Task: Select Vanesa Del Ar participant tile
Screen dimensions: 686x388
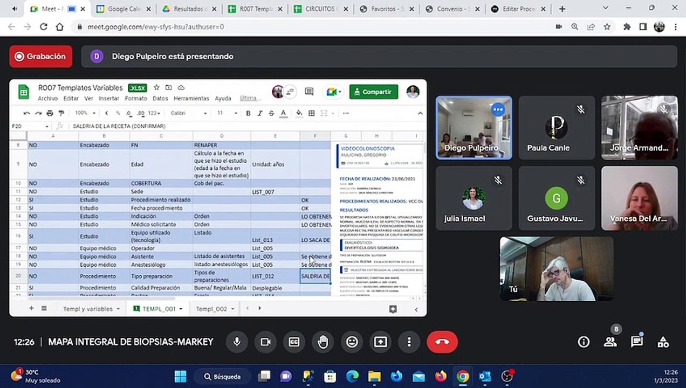Action: coord(640,198)
